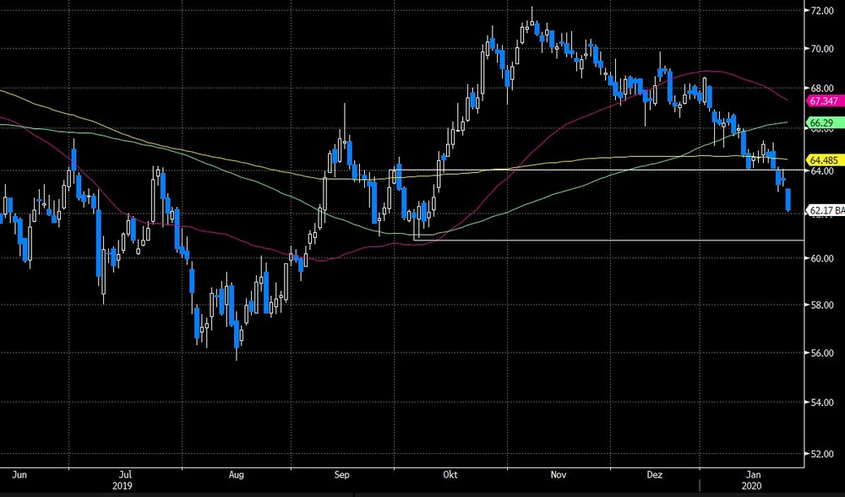Click the 60.00 price axis label
Screen dimensions: 845x497
(x=823, y=259)
